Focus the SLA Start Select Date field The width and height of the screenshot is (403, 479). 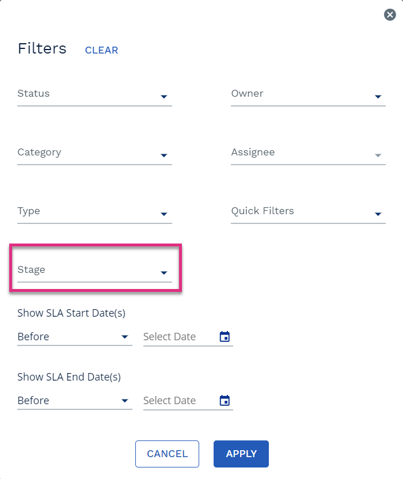(x=180, y=337)
